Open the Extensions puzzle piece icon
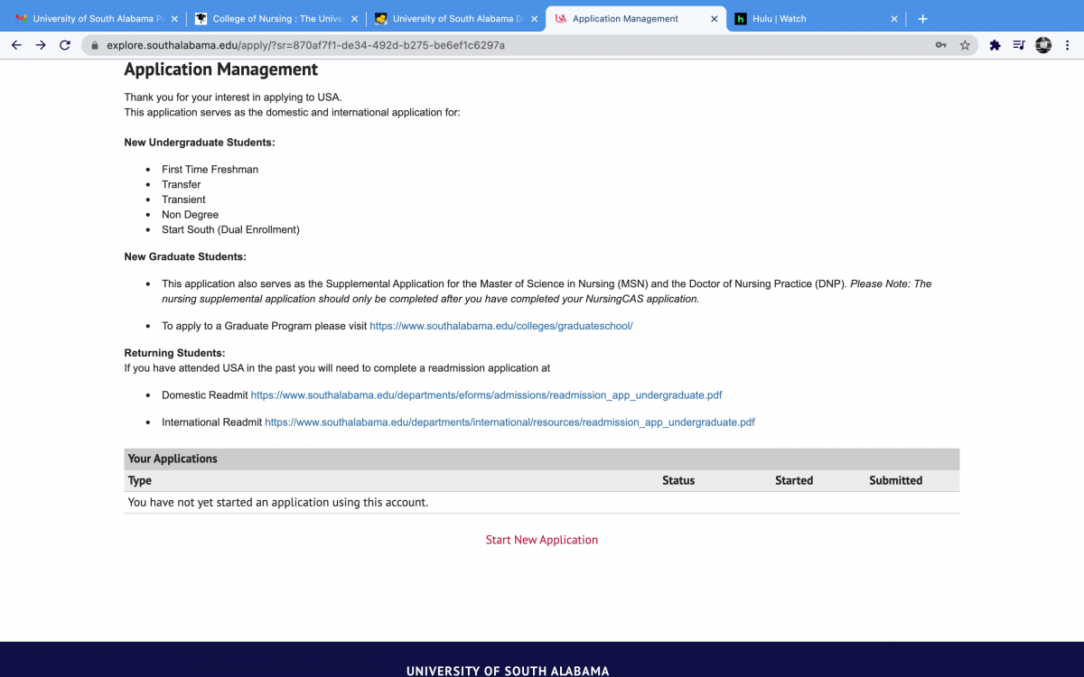Image resolution: width=1084 pixels, height=677 pixels. (995, 45)
